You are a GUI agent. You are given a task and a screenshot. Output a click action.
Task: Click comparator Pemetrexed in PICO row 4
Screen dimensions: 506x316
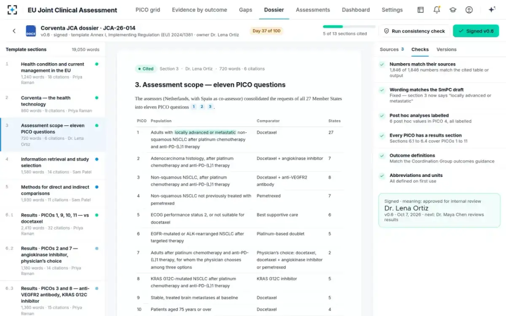point(269,196)
